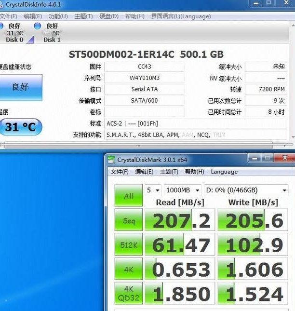Click Seq write result 205.6
295x311 pixels.
point(253,219)
